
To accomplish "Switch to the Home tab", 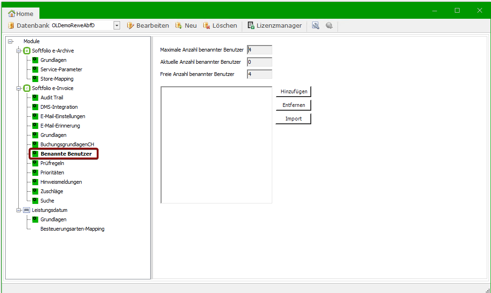I will pos(21,14).
